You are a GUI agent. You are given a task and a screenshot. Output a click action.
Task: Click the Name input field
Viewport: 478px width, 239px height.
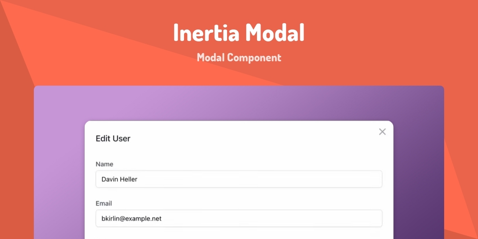tap(239, 179)
